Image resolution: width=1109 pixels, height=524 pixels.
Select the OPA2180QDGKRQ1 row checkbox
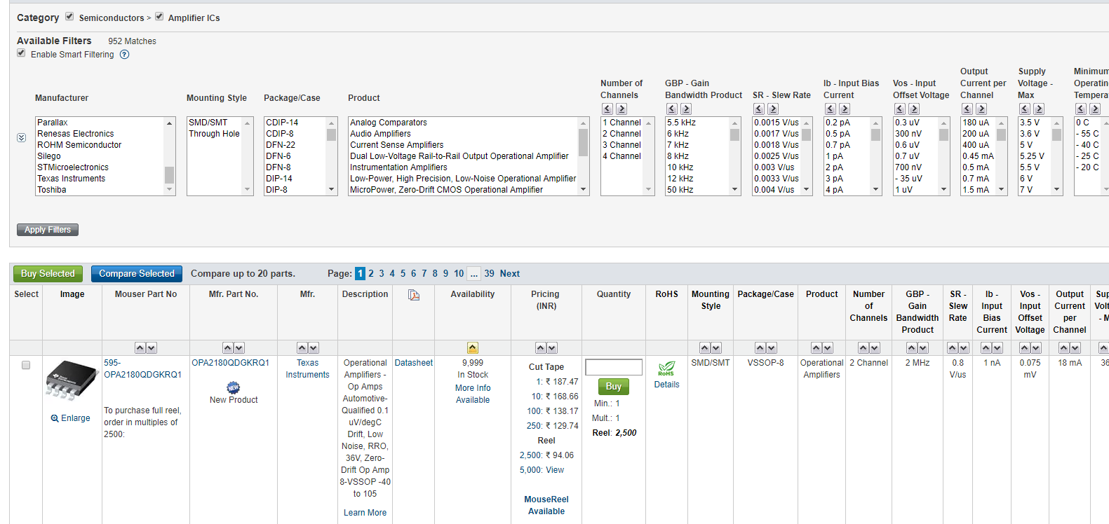click(x=26, y=365)
